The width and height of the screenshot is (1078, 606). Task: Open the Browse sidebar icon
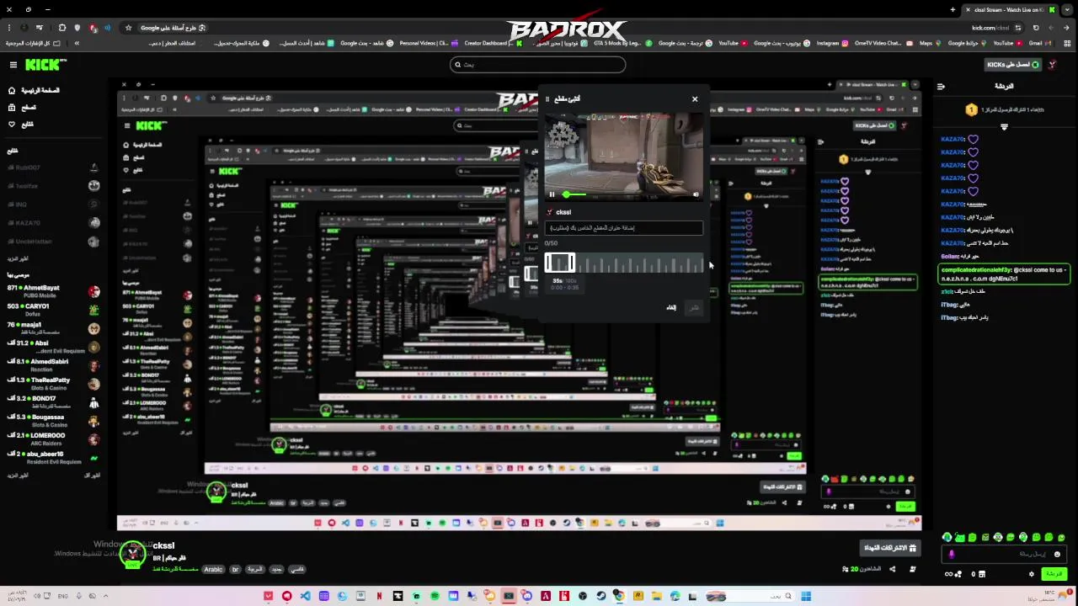[x=12, y=107]
